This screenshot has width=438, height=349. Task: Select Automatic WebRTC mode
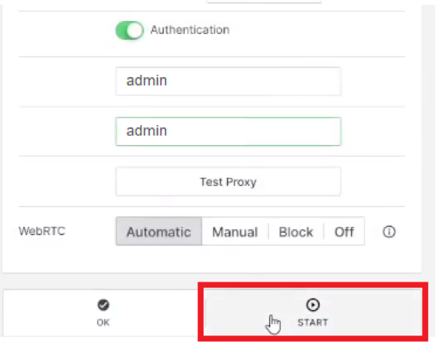(x=159, y=231)
